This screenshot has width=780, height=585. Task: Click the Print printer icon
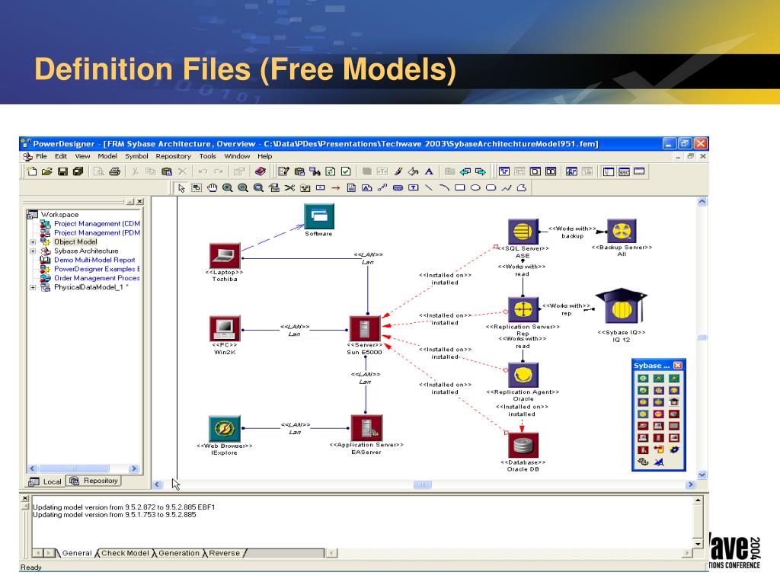click(x=114, y=171)
